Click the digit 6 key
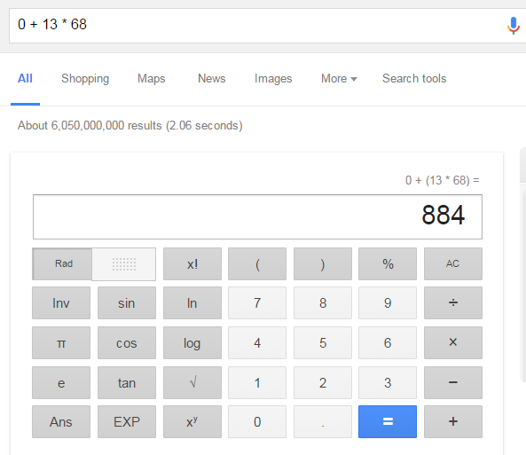This screenshot has height=455, width=526. click(388, 343)
